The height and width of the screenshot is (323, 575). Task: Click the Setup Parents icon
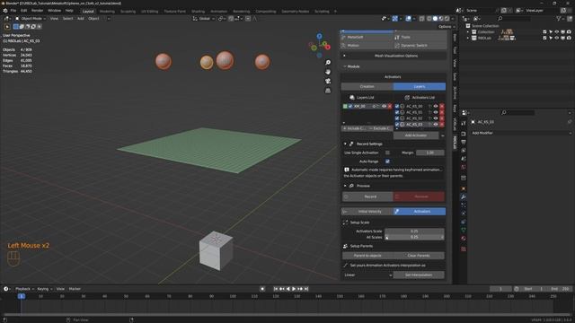coord(345,246)
